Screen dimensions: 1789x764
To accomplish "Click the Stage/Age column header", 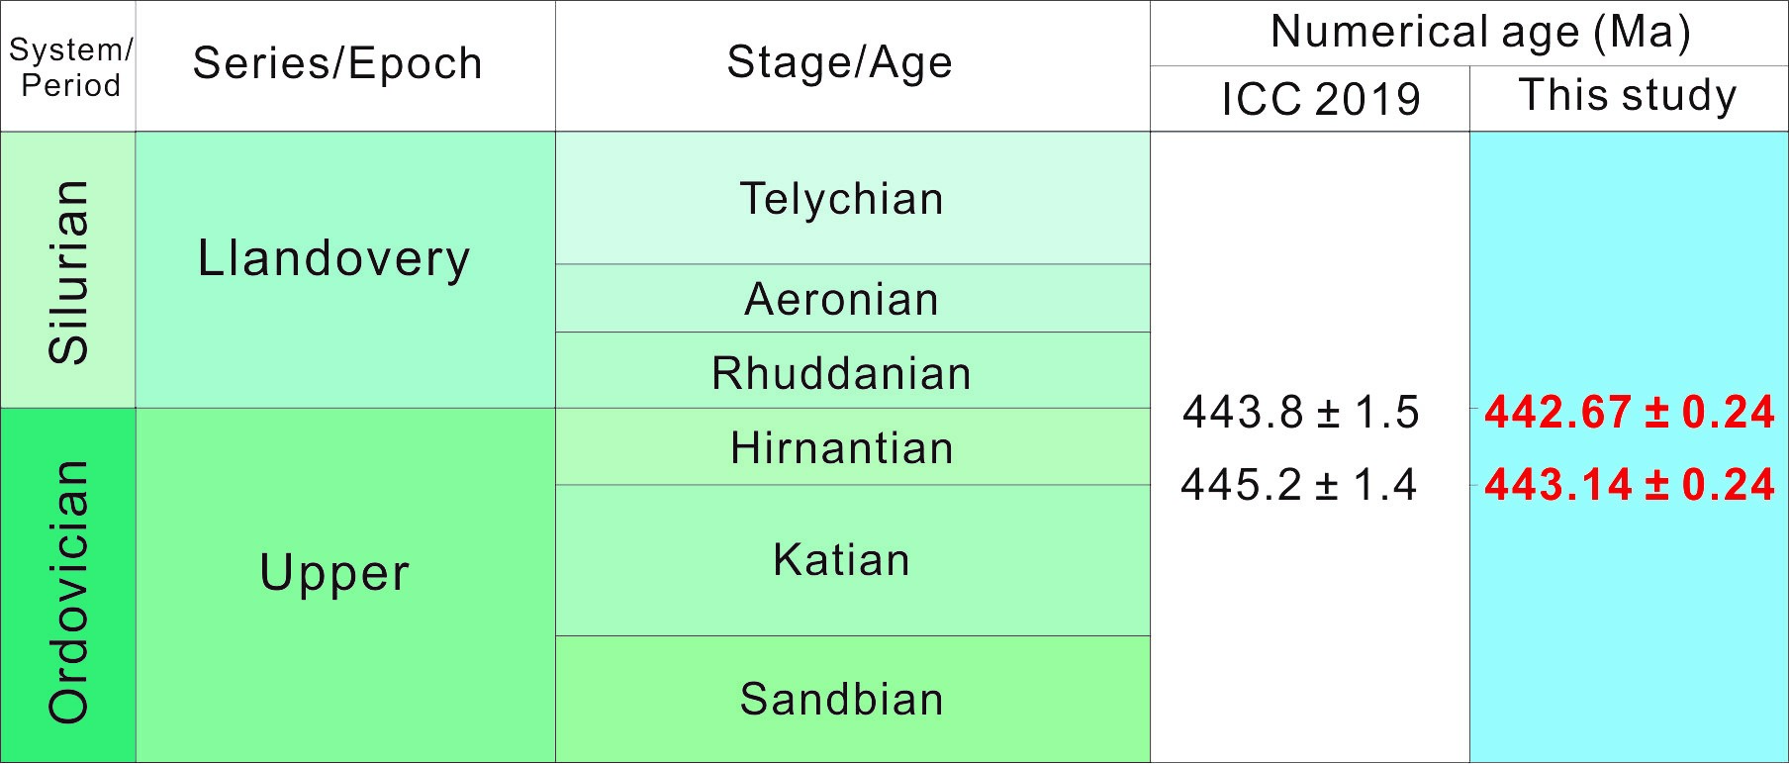I will pyautogui.click(x=840, y=62).
